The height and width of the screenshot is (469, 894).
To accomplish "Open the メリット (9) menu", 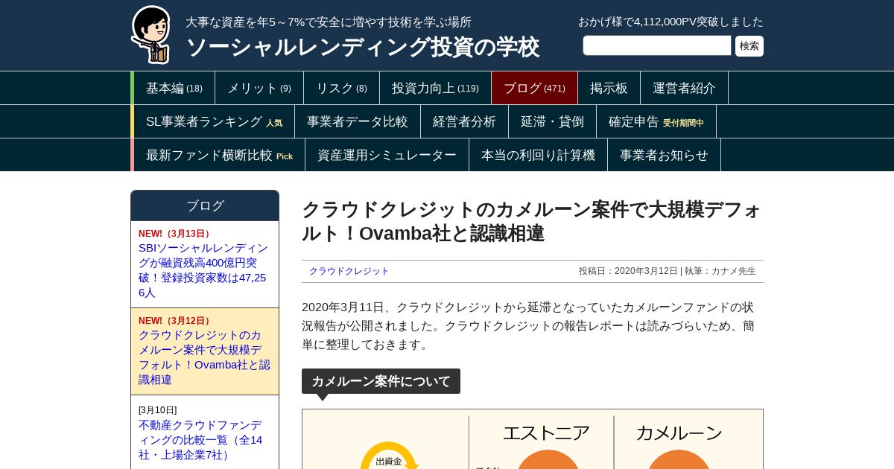I will click(x=259, y=88).
